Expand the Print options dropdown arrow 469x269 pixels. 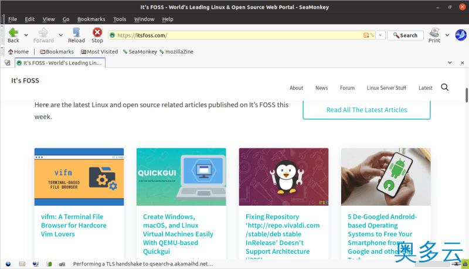[x=447, y=35]
